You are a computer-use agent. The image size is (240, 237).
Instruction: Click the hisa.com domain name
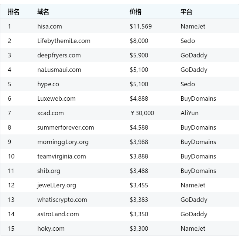click(49, 26)
